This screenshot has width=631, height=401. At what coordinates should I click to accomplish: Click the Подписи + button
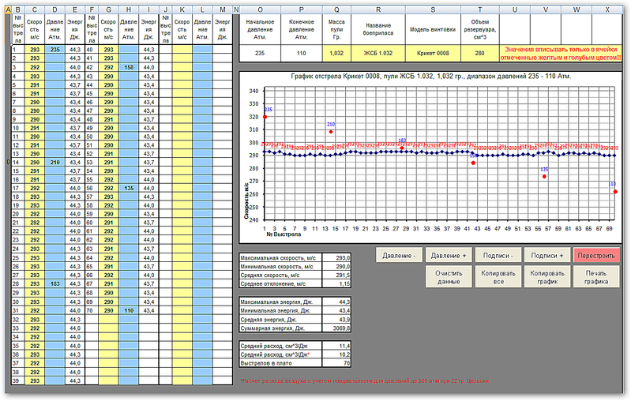547,256
